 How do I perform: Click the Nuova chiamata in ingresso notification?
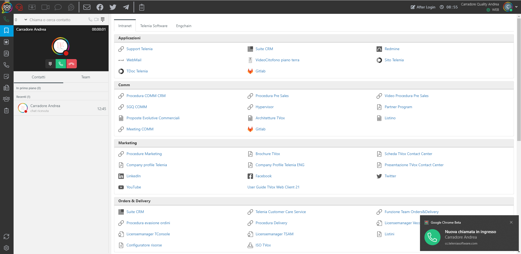(x=469, y=233)
